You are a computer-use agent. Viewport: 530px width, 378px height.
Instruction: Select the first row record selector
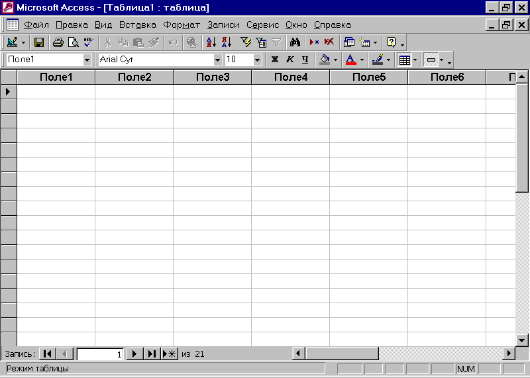point(9,91)
